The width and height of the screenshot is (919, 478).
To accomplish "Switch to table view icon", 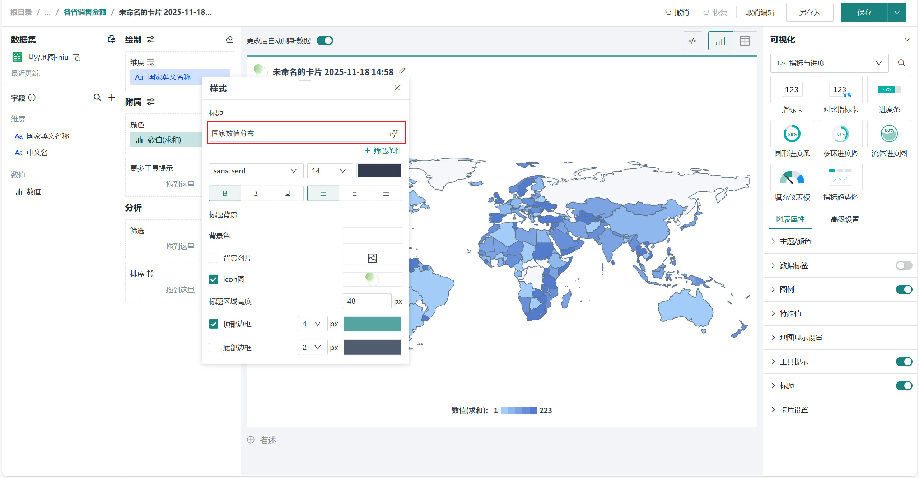I will [x=745, y=41].
